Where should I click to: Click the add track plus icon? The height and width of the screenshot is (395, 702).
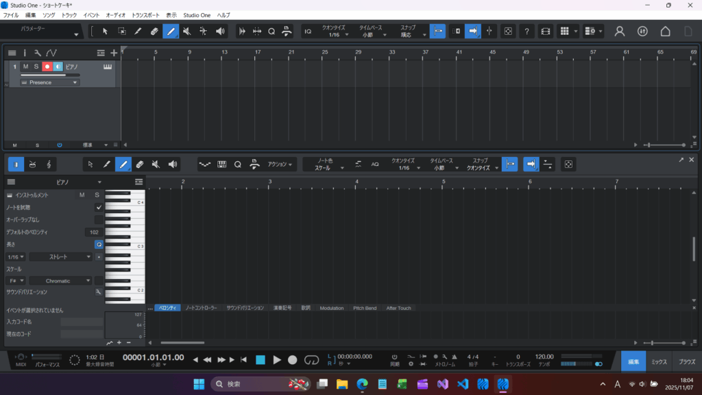pyautogui.click(x=114, y=53)
